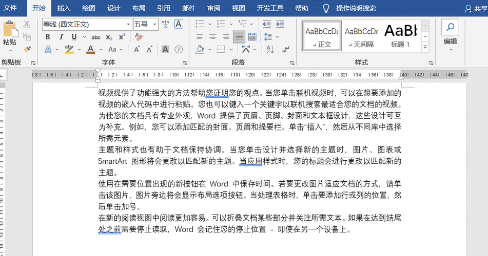This screenshot has width=488, height=256.
Task: Copy selection using the copy icon
Action: click(27, 37)
